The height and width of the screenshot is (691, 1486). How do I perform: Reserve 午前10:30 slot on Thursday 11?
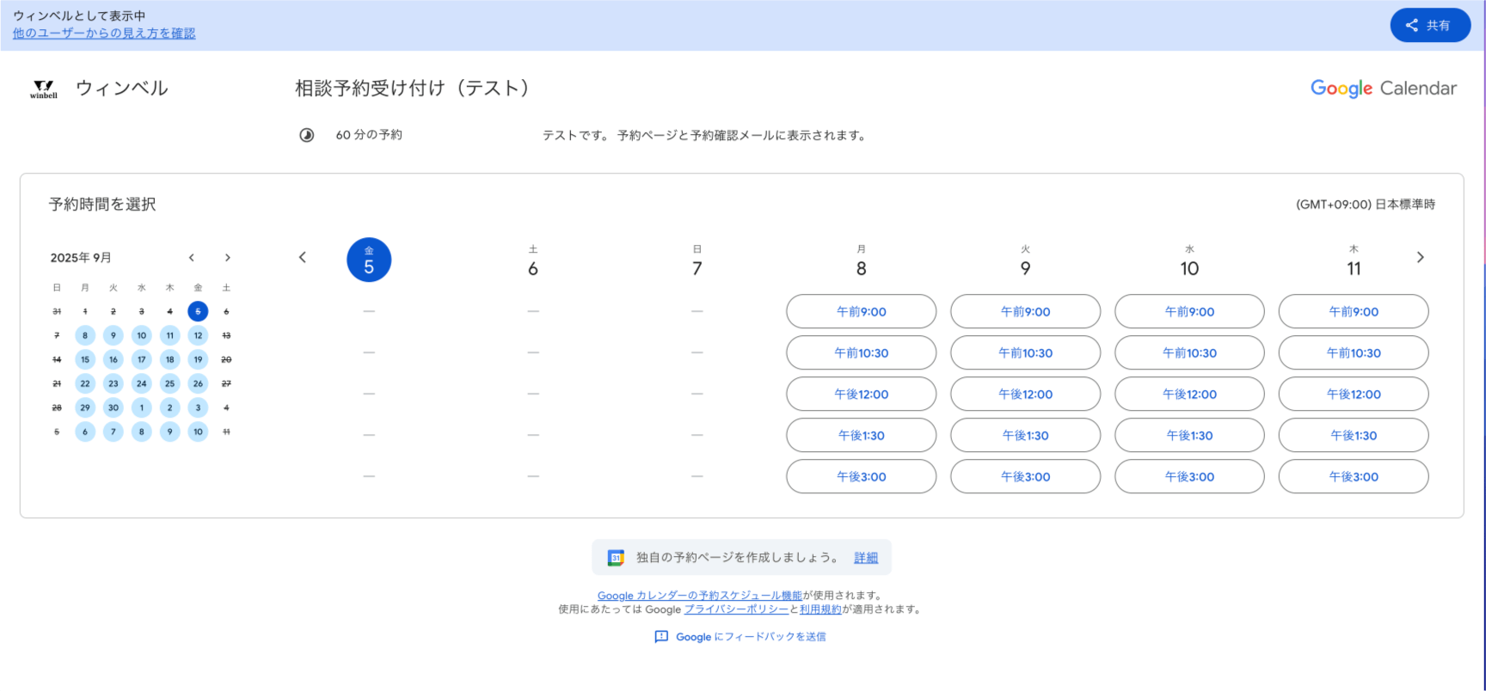(1354, 352)
